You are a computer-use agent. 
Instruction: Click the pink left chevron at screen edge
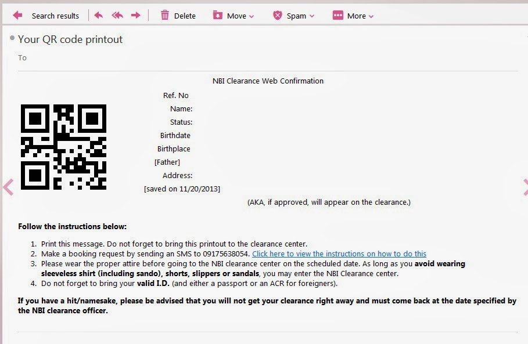[7, 187]
